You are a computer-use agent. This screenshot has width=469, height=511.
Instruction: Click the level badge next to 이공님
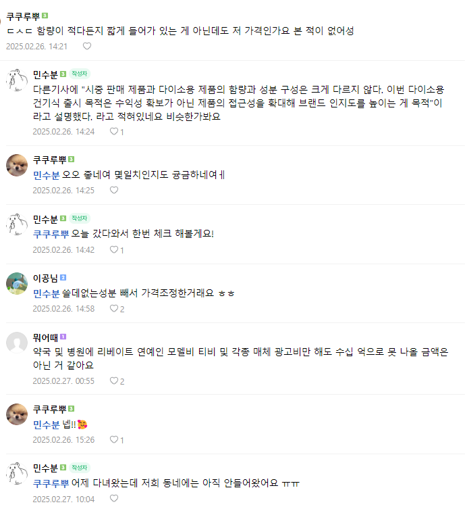pos(63,277)
